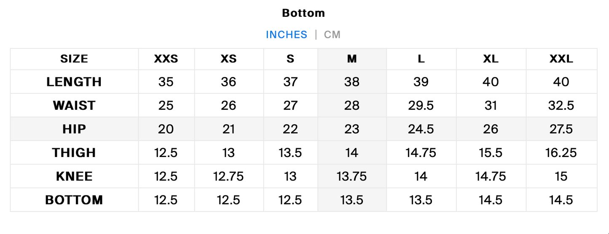Click the LENGTH row label
The height and width of the screenshot is (234, 609).
coord(74,82)
